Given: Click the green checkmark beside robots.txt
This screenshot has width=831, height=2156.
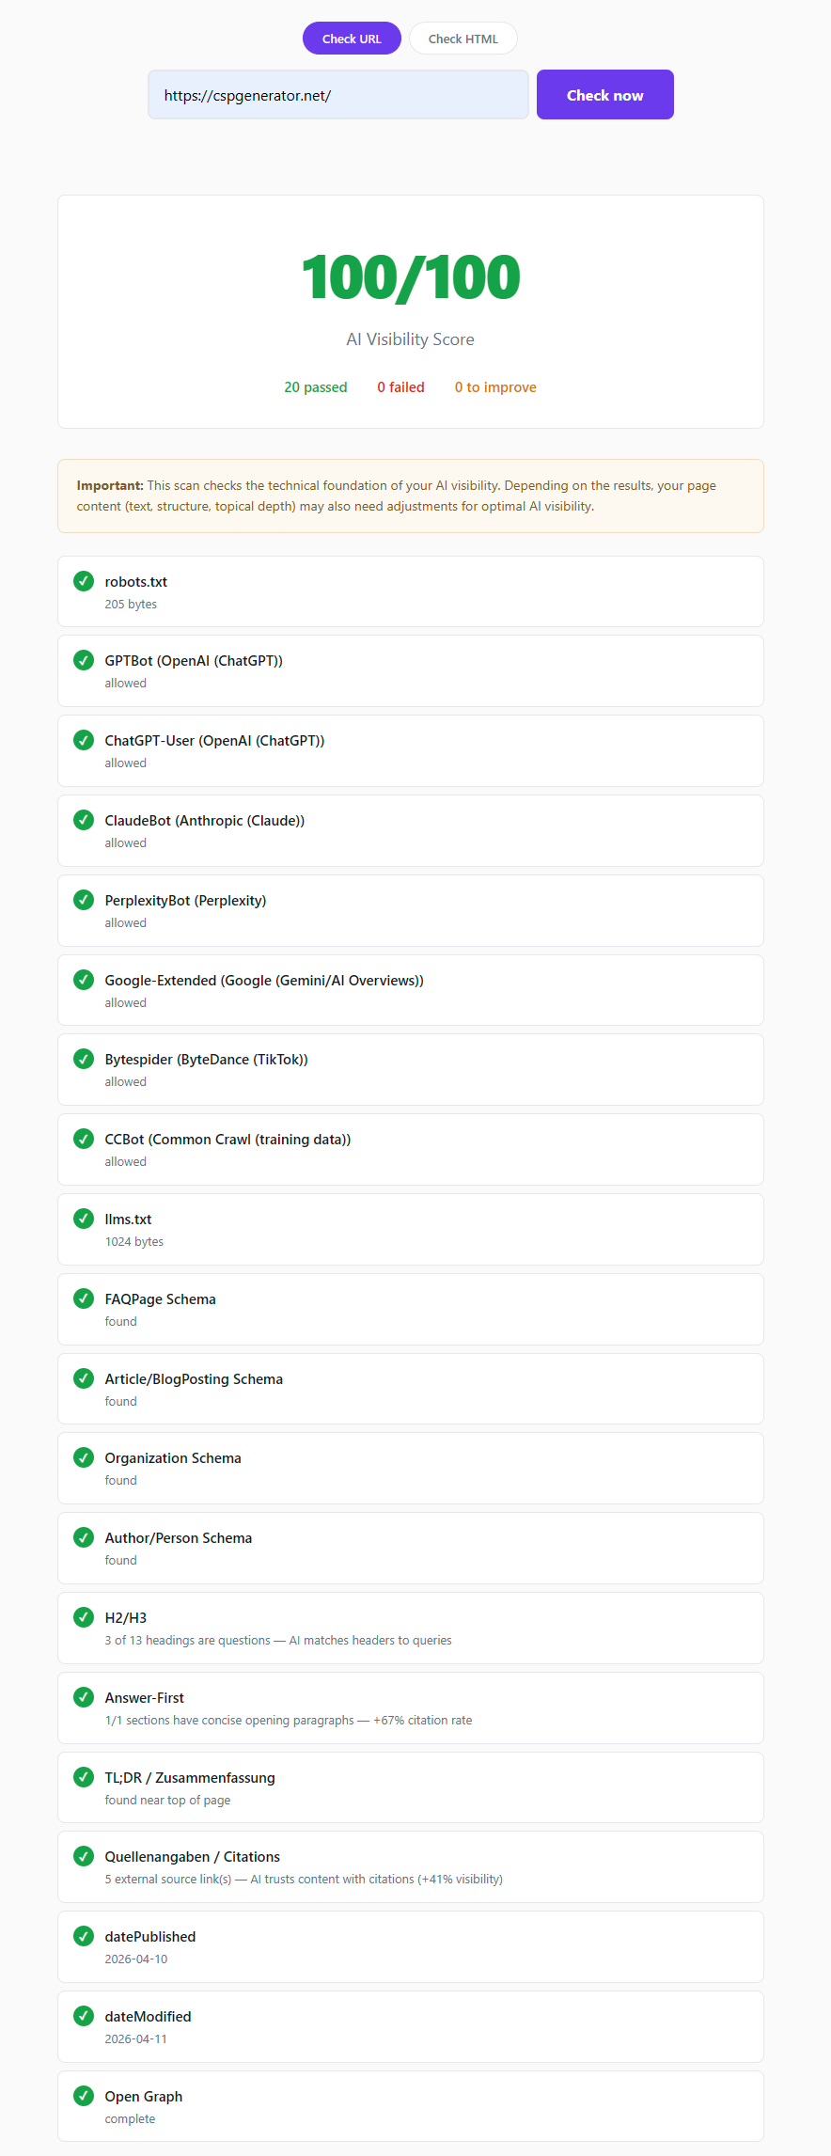Looking at the screenshot, I should (x=83, y=581).
